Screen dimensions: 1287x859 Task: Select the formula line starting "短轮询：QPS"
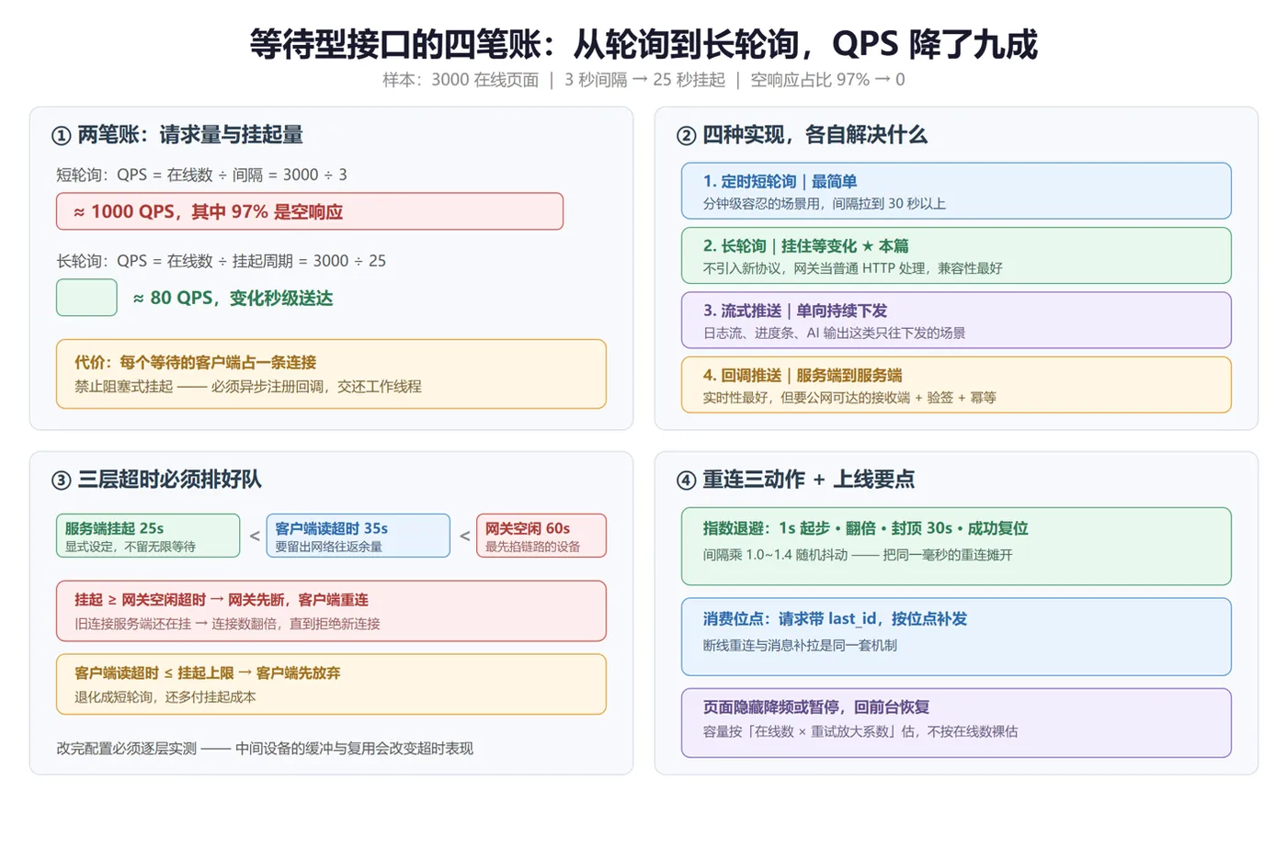tap(201, 175)
